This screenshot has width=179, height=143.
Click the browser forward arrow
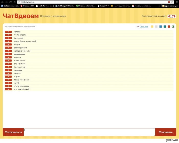(6, 2)
